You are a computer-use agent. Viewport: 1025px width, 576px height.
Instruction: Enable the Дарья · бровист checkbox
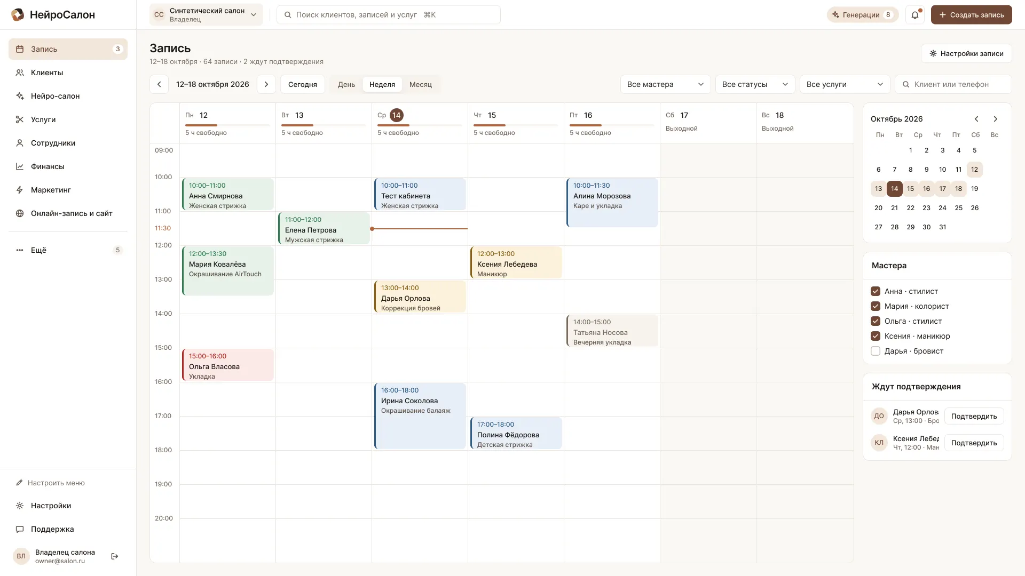[876, 351]
